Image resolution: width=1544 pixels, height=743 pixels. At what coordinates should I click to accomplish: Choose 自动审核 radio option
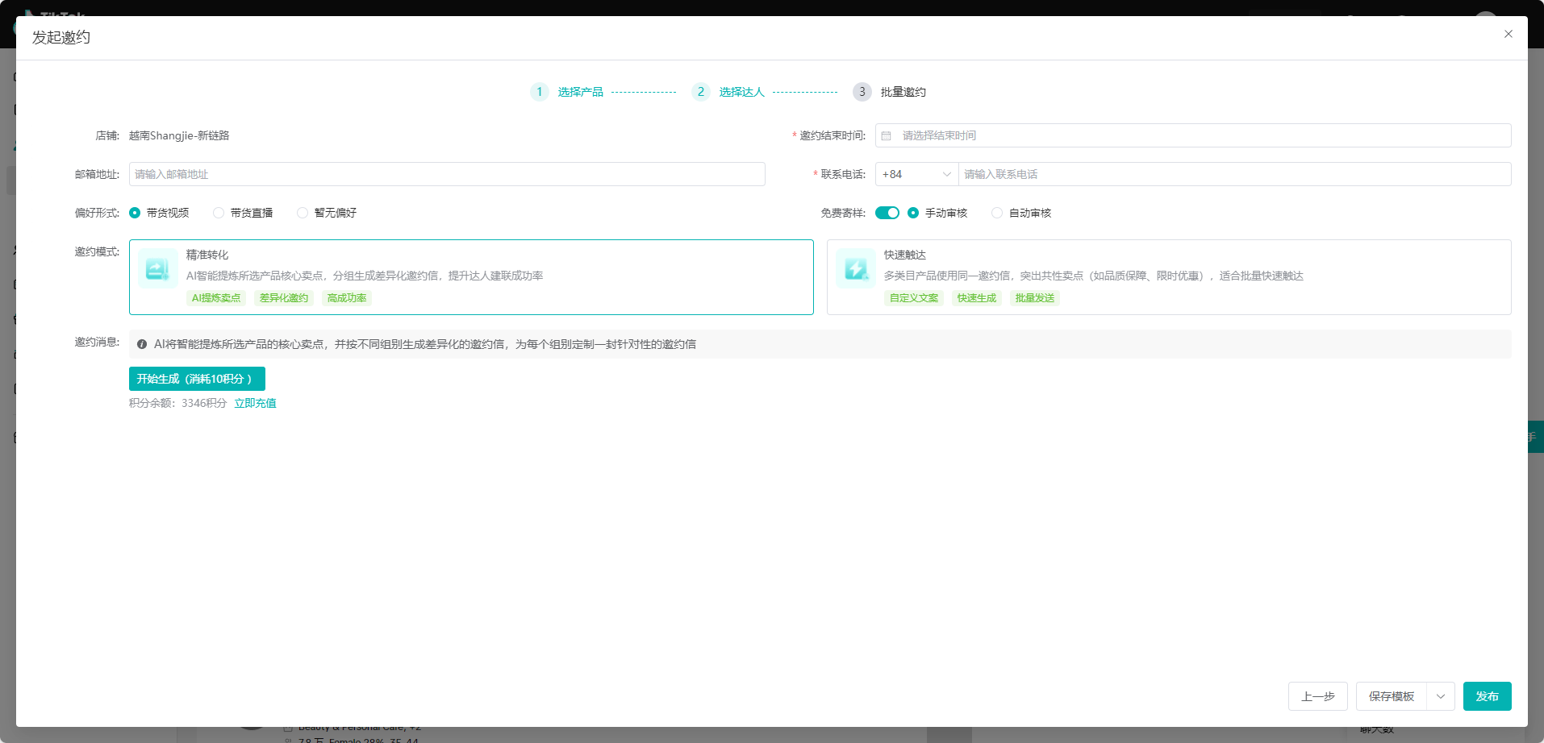(997, 213)
